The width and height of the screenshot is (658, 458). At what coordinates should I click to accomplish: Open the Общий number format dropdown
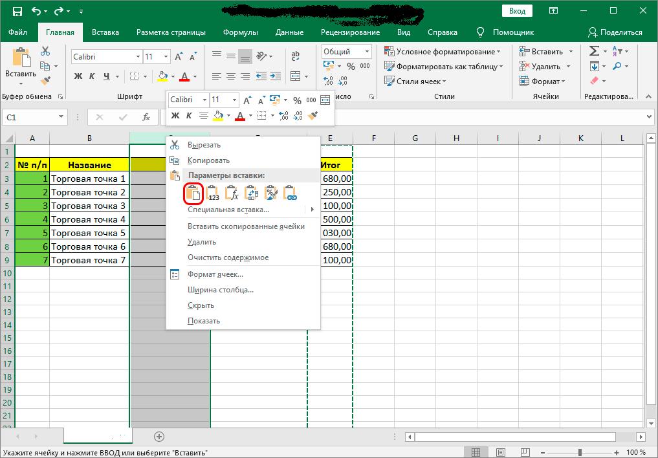pos(367,52)
